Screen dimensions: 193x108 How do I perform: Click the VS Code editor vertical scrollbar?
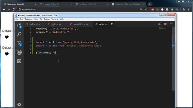pos(173,59)
